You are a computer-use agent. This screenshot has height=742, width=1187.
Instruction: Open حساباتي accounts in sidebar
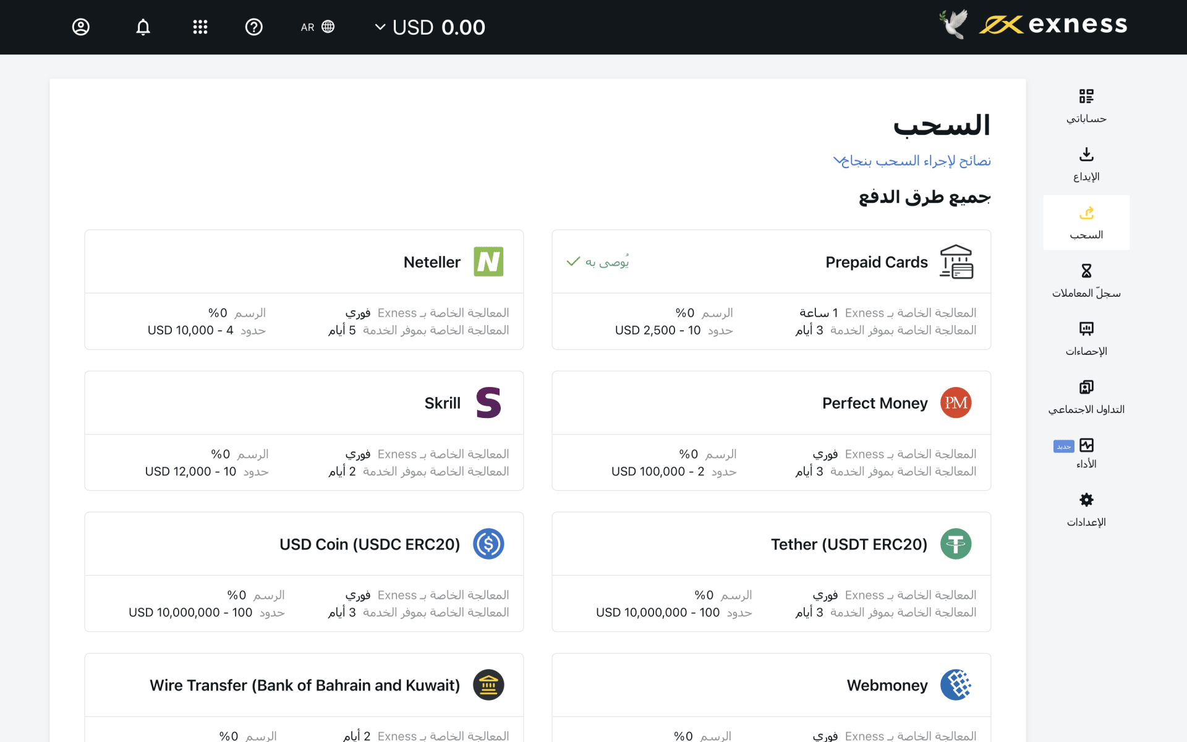click(x=1086, y=106)
